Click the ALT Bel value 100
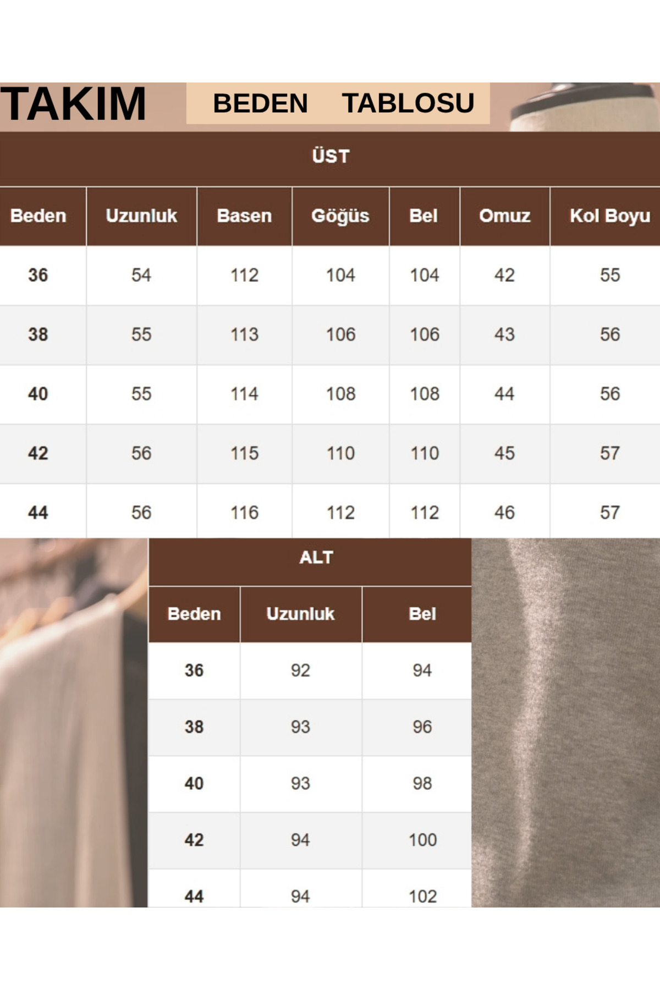 [422, 840]
